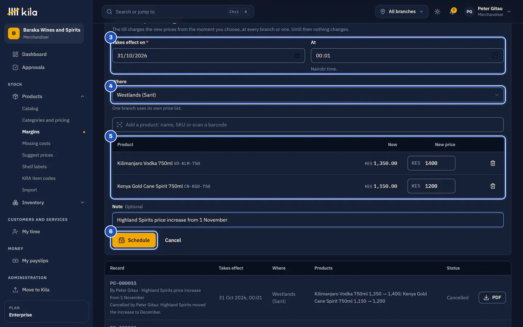Click the Baraka Wines and Spirits B badge
The height and width of the screenshot is (327, 523).
click(x=14, y=33)
